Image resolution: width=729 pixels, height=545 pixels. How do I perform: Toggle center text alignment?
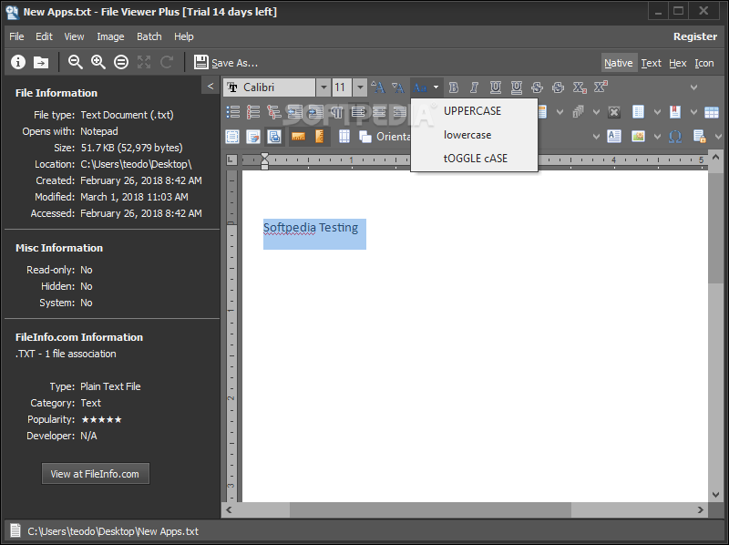[379, 112]
